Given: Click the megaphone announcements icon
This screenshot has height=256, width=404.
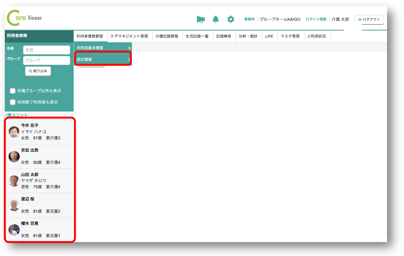Looking at the screenshot, I should coord(200,19).
